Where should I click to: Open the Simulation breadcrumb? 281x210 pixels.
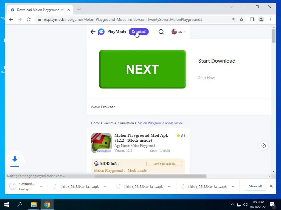tap(126, 123)
